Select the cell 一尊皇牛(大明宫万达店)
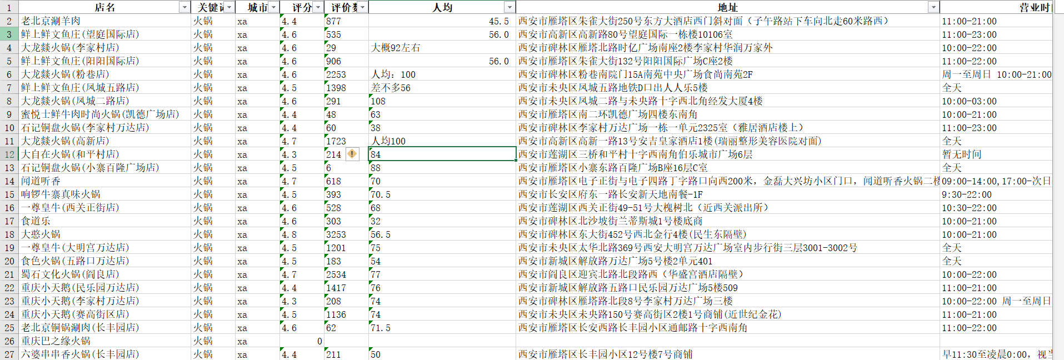This screenshot has width=1064, height=360. [x=105, y=248]
